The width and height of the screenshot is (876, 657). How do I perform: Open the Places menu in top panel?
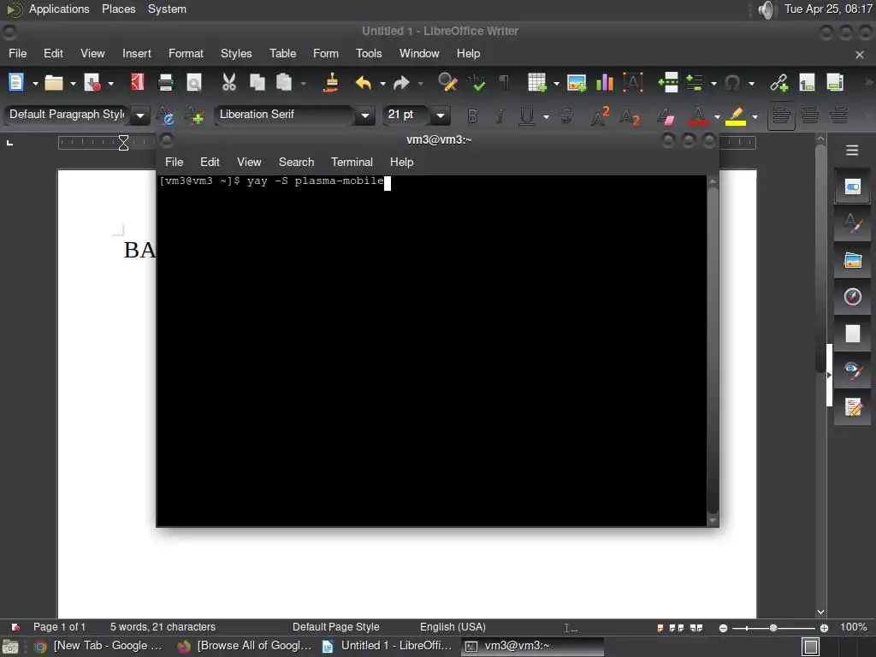click(x=118, y=9)
